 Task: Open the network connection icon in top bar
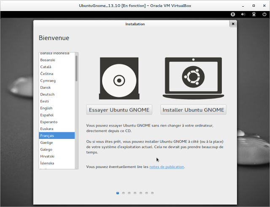point(254,14)
